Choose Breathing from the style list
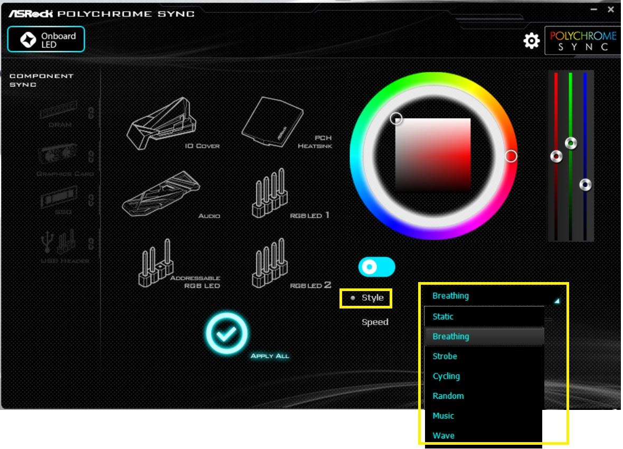Viewport: 623px width, 449px height. [484, 336]
